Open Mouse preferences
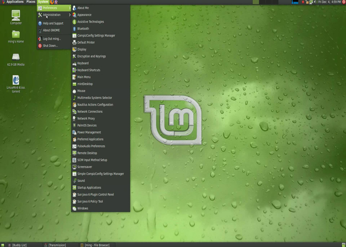 pyautogui.click(x=100, y=91)
